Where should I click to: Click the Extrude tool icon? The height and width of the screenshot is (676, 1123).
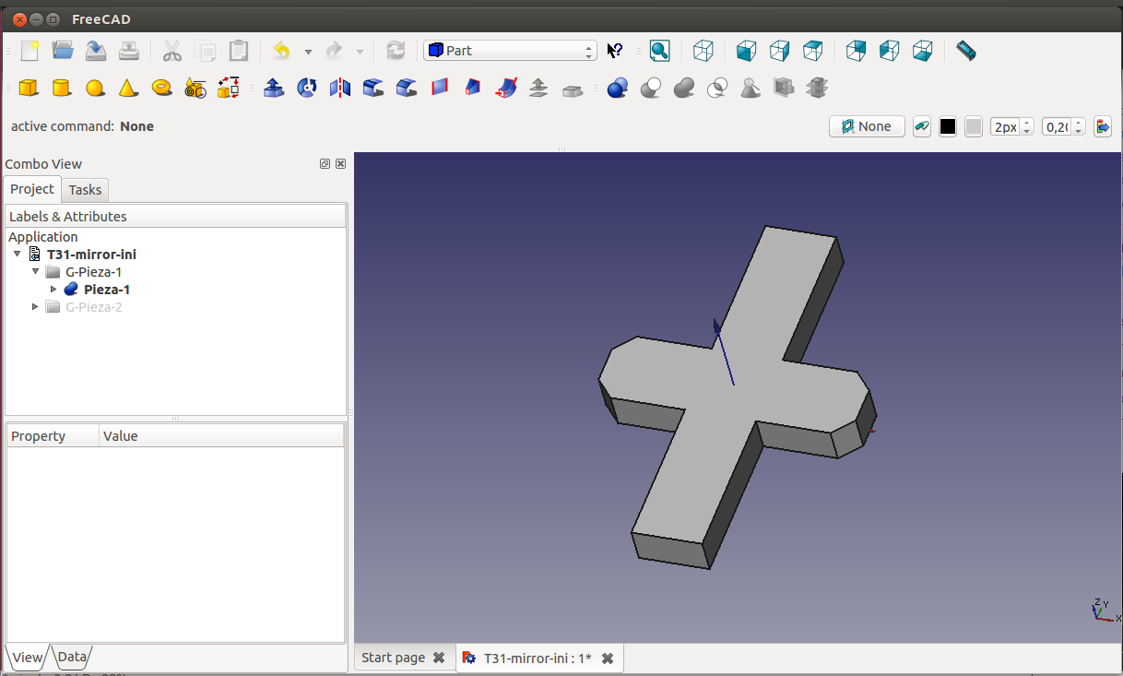click(x=274, y=88)
